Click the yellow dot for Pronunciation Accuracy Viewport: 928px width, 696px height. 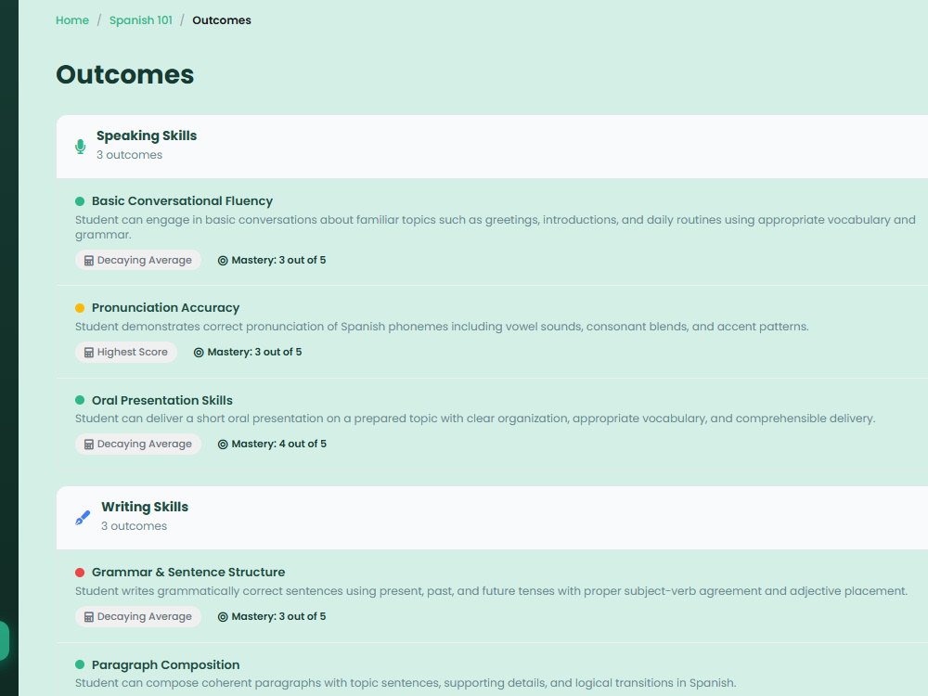(80, 308)
